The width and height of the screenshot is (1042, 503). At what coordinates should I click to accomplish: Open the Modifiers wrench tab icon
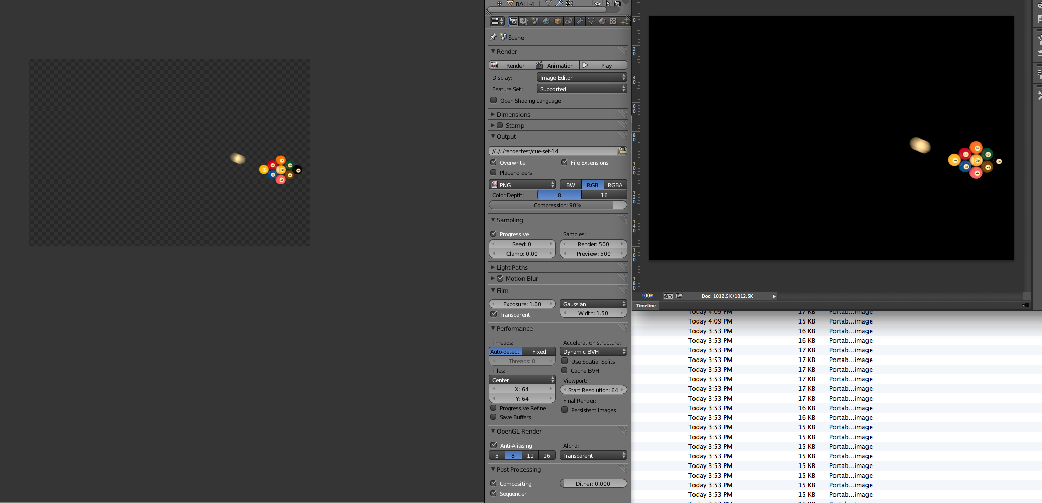pos(580,21)
